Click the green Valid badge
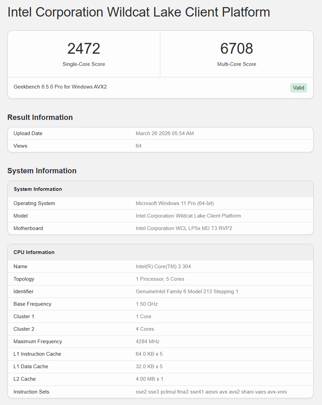Viewport: 322px width, 405px height. 298,88
